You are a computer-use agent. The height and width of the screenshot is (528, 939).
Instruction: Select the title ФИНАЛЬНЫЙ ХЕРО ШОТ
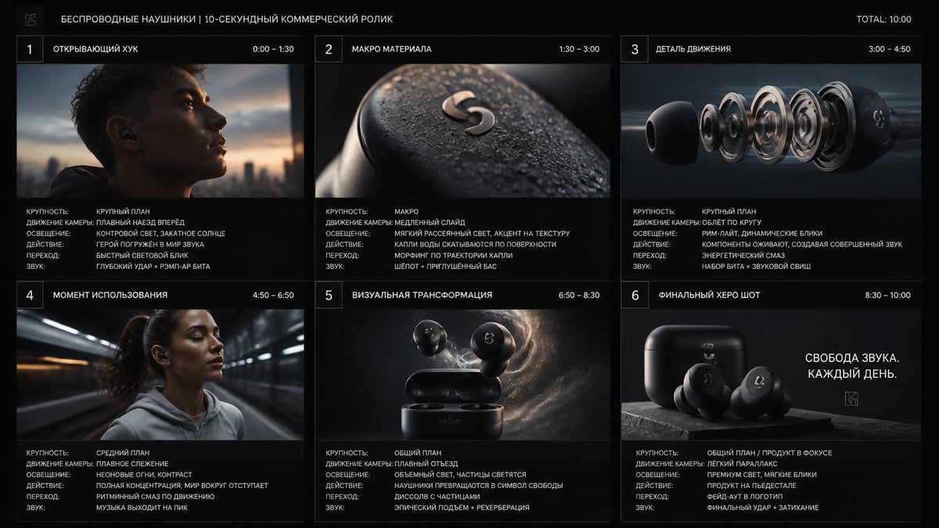pyautogui.click(x=709, y=295)
